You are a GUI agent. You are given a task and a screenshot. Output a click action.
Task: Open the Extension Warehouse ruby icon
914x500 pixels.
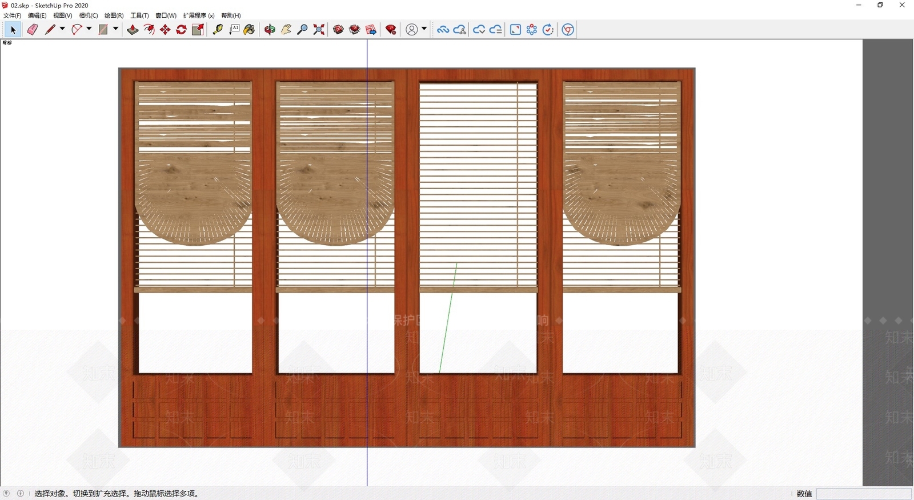click(391, 30)
